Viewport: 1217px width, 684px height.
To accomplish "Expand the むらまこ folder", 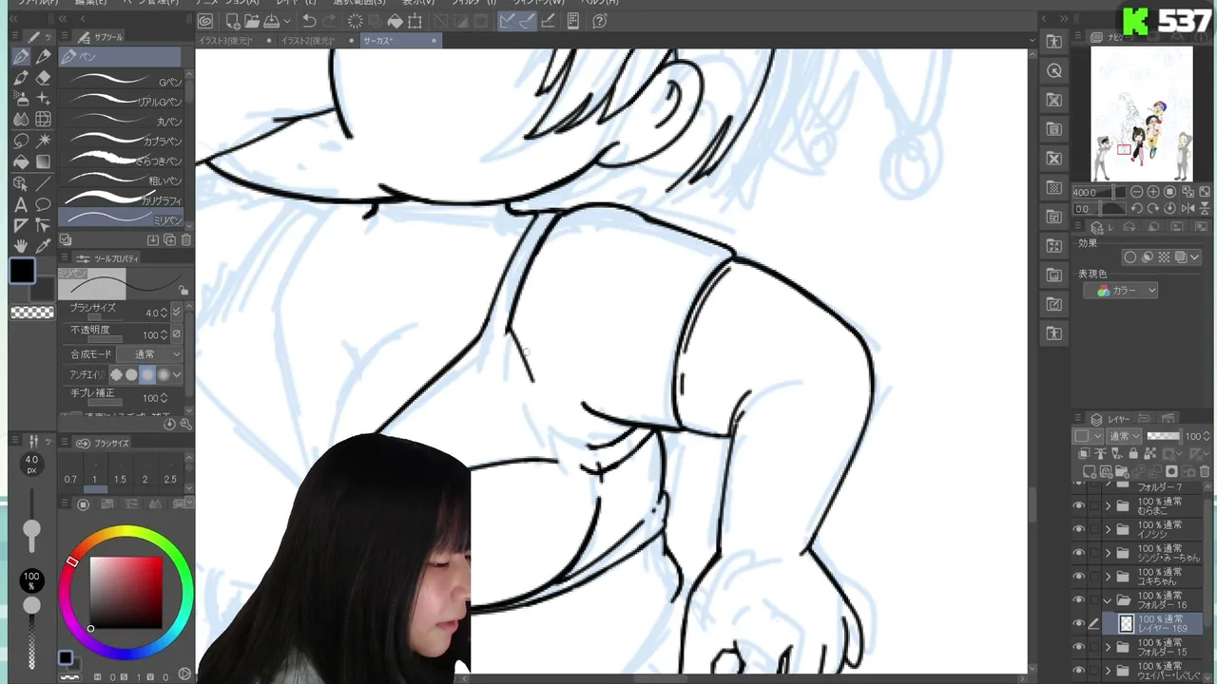I will [x=1108, y=506].
